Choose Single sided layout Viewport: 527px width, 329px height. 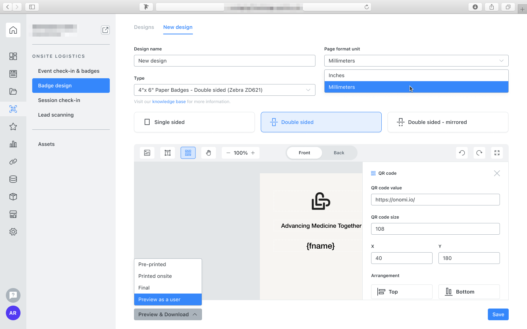(x=194, y=122)
